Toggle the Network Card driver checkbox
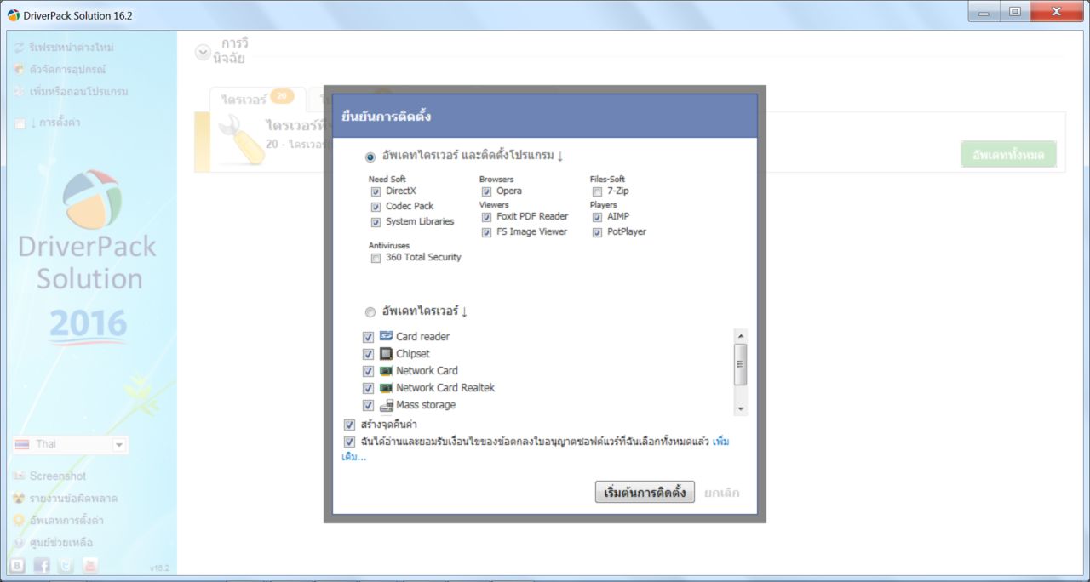 coord(368,371)
